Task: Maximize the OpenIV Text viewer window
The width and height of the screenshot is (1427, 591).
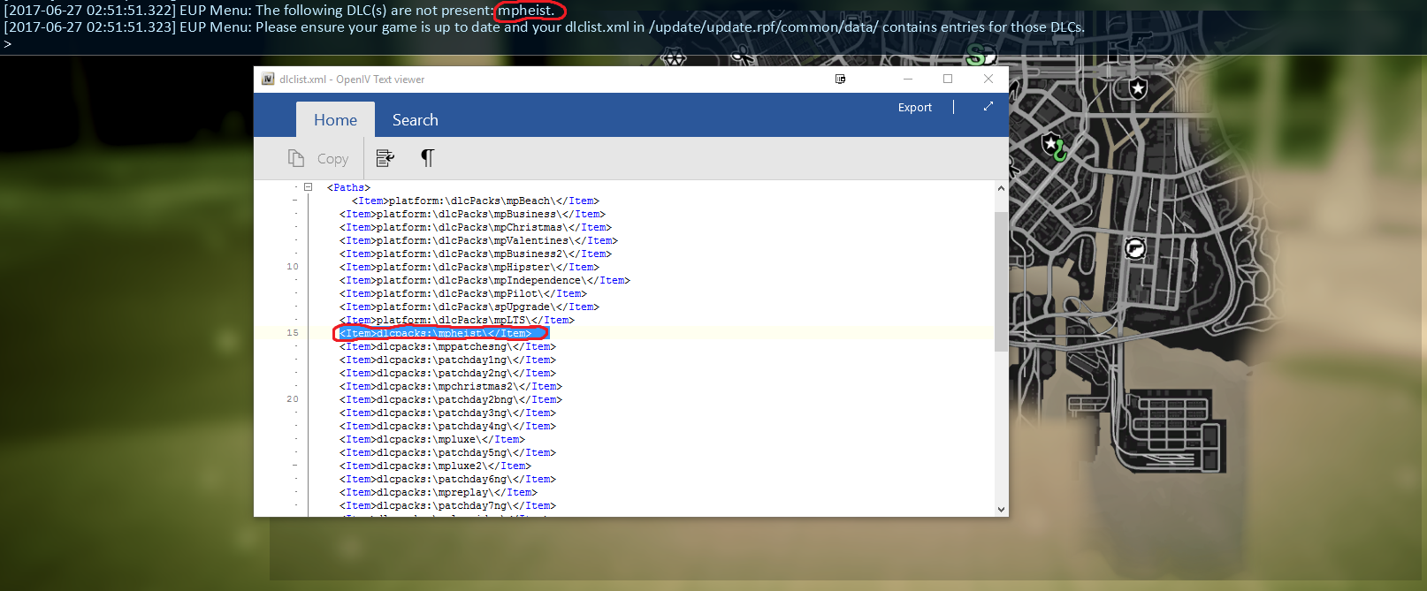Action: click(948, 80)
